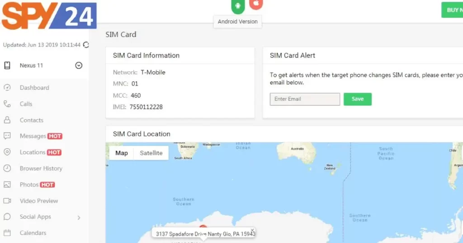
Task: Click the green Buy Now button
Action: coord(452,10)
